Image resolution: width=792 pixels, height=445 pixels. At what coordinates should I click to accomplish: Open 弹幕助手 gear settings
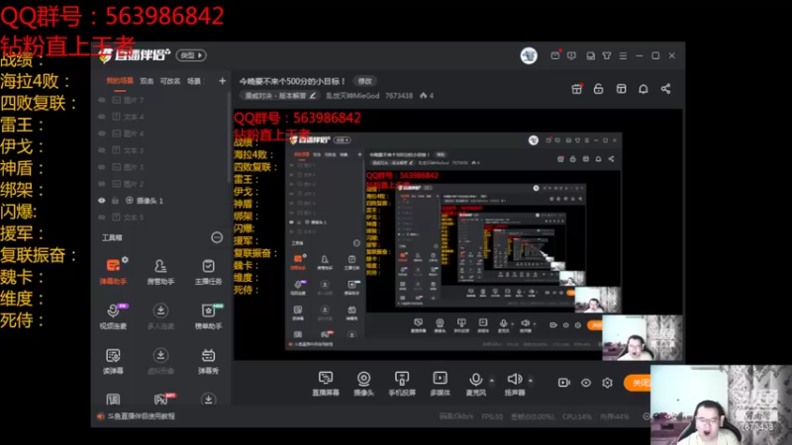125,260
